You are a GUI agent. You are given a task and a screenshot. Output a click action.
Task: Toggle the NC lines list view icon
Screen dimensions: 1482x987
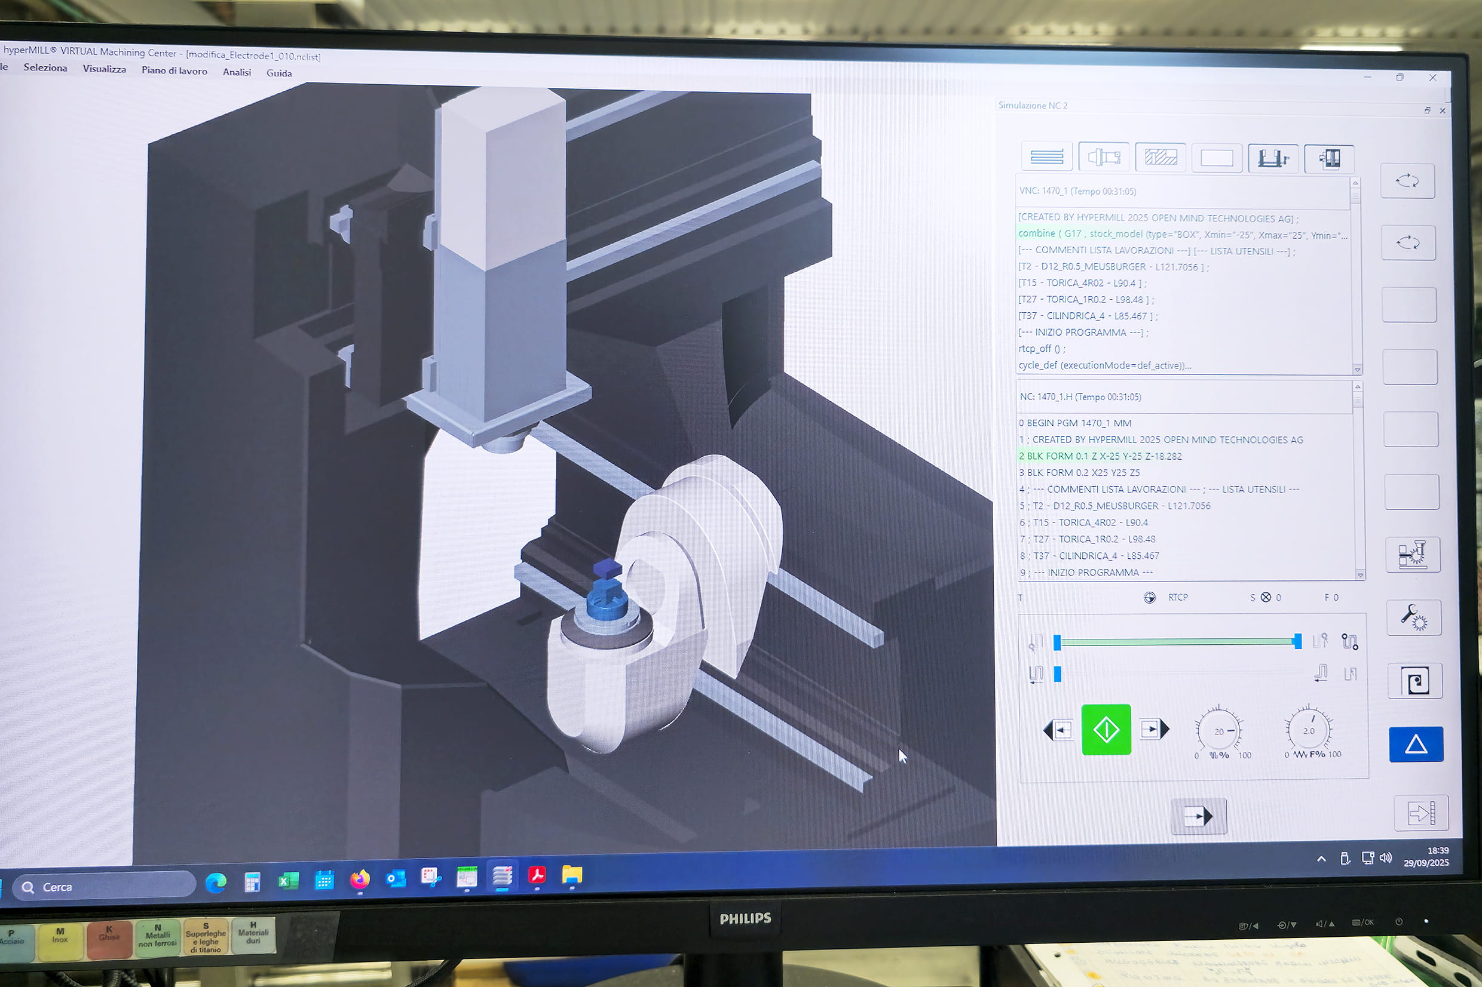(1046, 156)
